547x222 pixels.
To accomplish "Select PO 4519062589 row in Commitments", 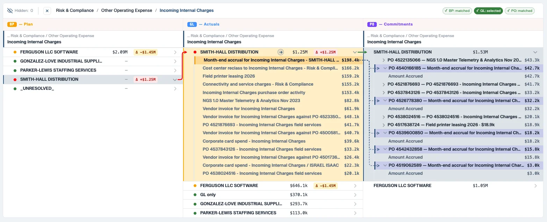I will pos(459,165).
